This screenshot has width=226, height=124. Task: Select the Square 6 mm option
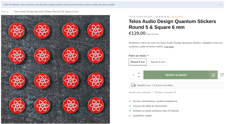coord(158,62)
